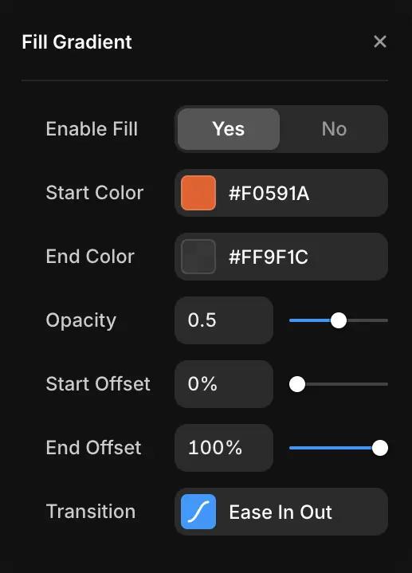Click the unfilled part of Opacity slider track
Screen dimensions: 412x573
click(367, 320)
